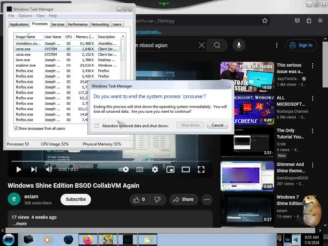
Task: Switch to Networking tab
Action: pyautogui.click(x=100, y=24)
